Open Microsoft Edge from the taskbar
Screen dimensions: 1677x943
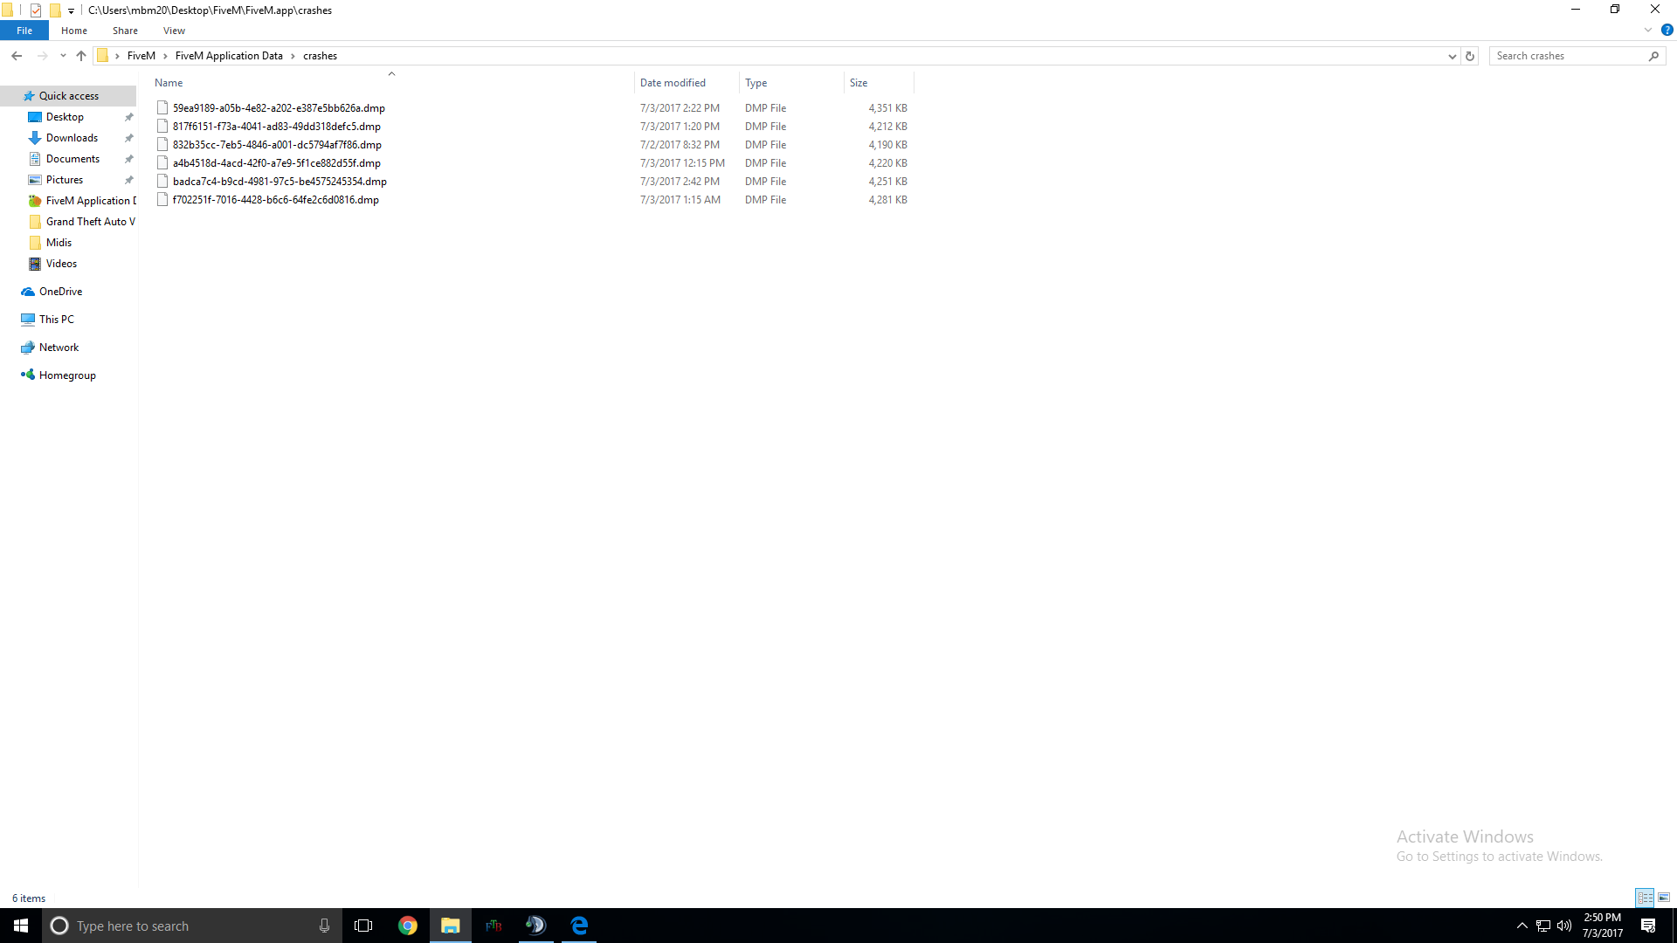579,926
